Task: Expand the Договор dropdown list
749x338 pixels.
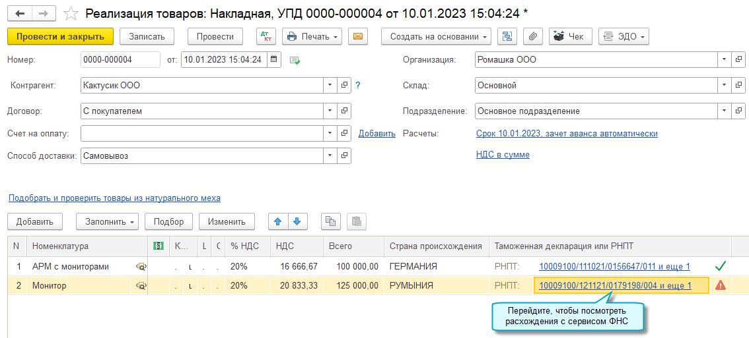Action: (x=330, y=111)
